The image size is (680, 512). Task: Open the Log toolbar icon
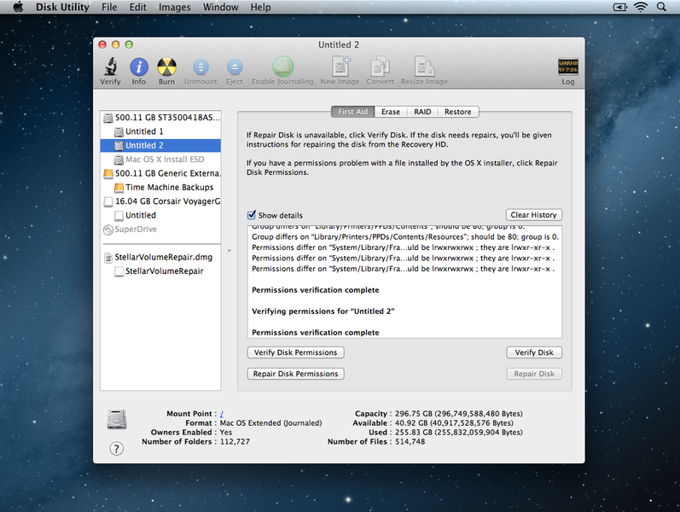pyautogui.click(x=567, y=67)
